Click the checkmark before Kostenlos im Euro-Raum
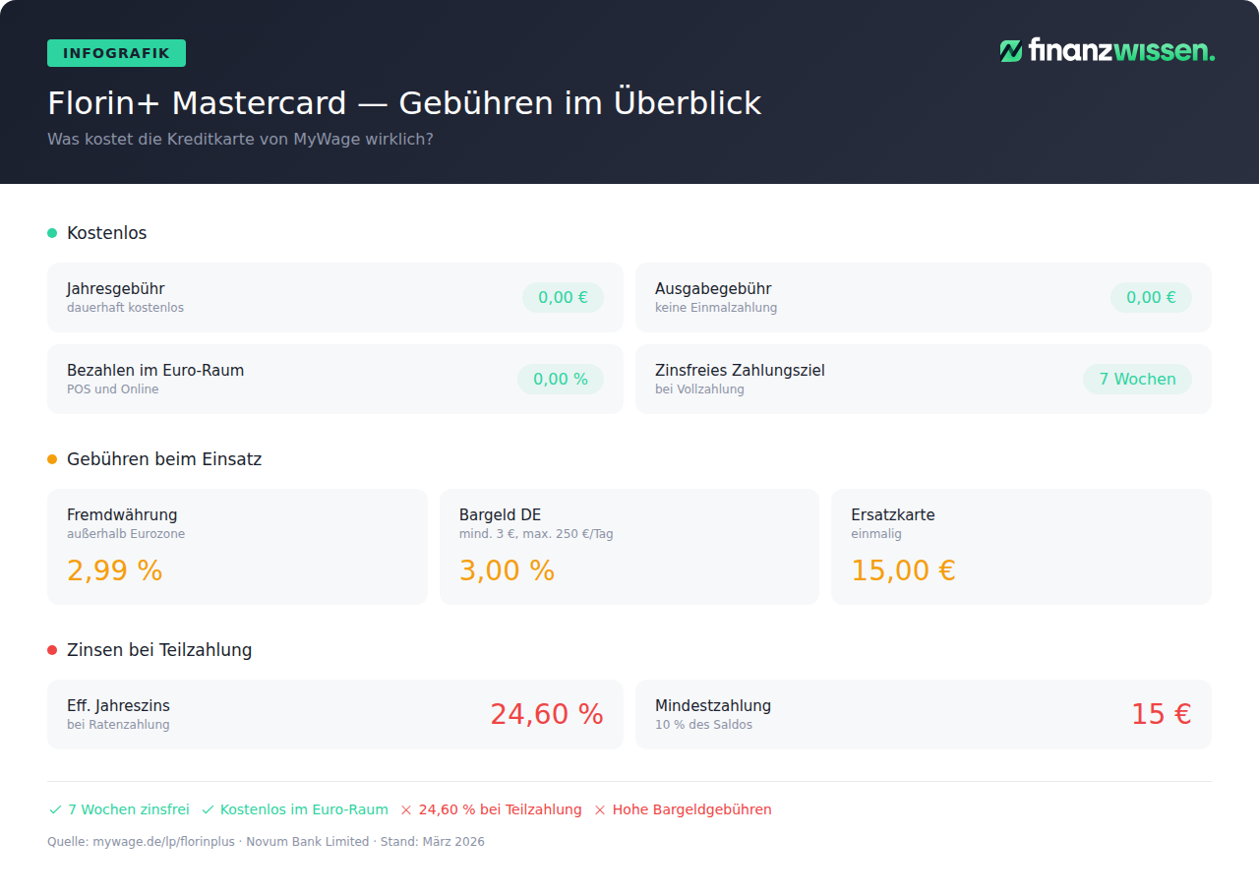Image resolution: width=1259 pixels, height=896 pixels. [208, 809]
